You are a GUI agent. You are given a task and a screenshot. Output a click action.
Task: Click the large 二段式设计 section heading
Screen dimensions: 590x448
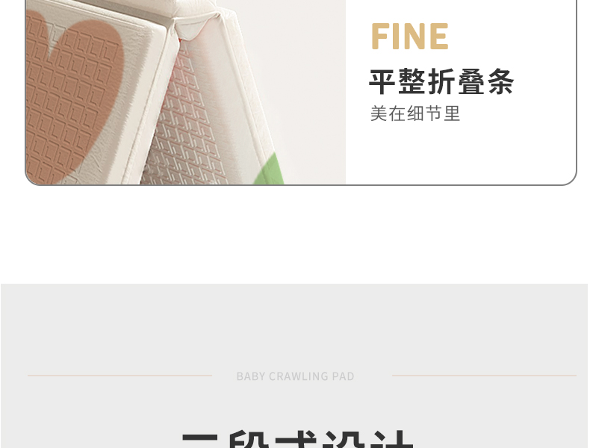pos(298,438)
